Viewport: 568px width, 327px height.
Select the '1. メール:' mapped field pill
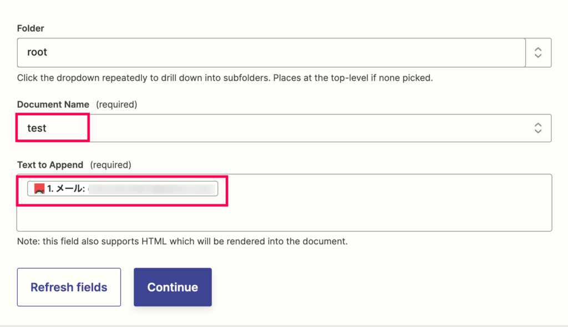pos(123,189)
